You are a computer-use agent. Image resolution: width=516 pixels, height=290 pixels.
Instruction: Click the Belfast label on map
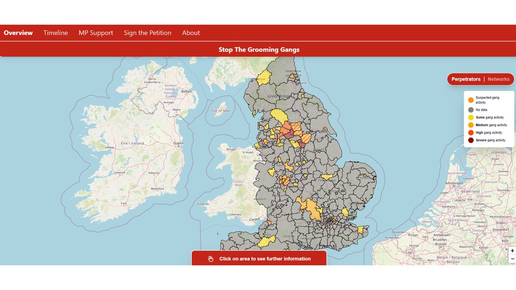coord(186,92)
